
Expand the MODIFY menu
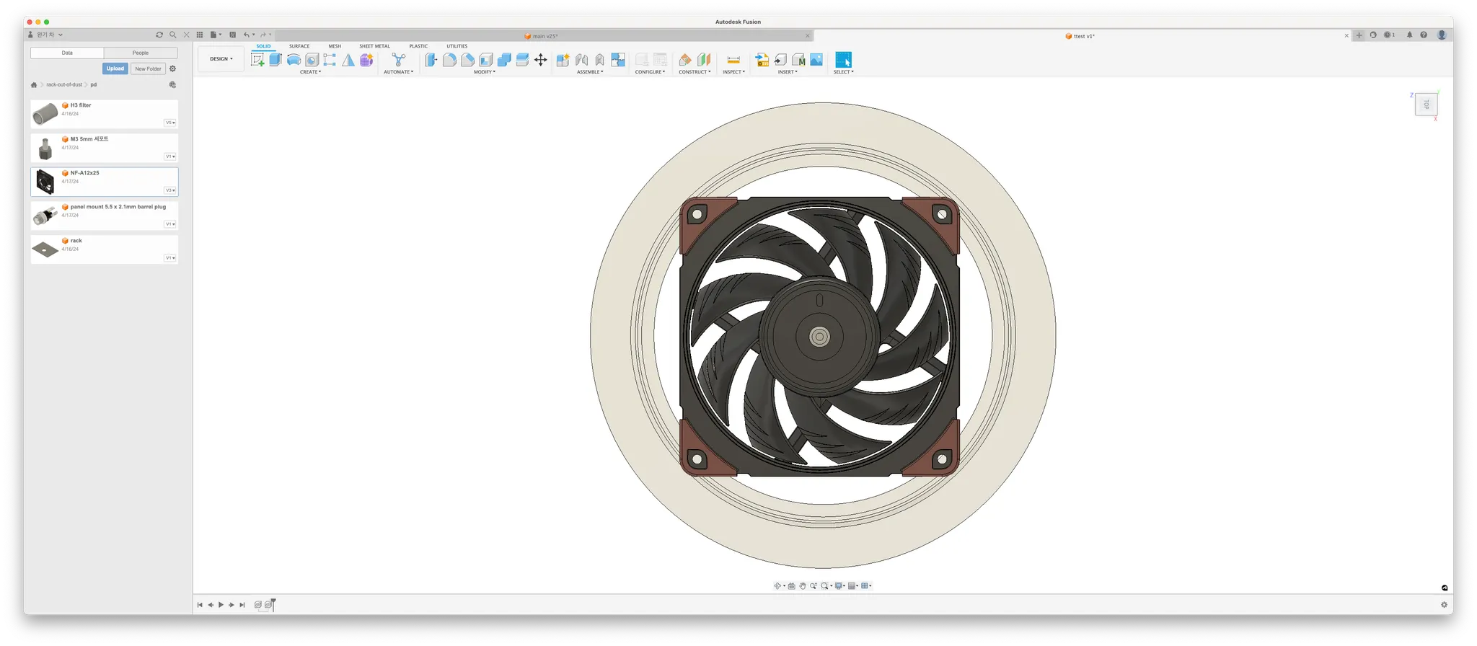(x=485, y=72)
